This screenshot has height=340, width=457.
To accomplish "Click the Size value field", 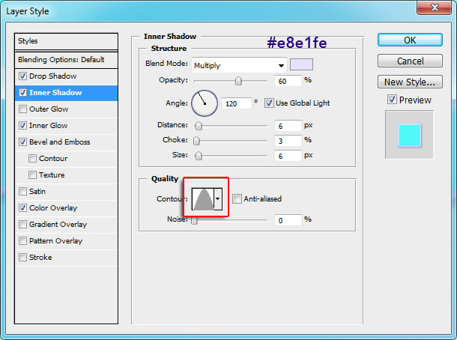I will [288, 156].
